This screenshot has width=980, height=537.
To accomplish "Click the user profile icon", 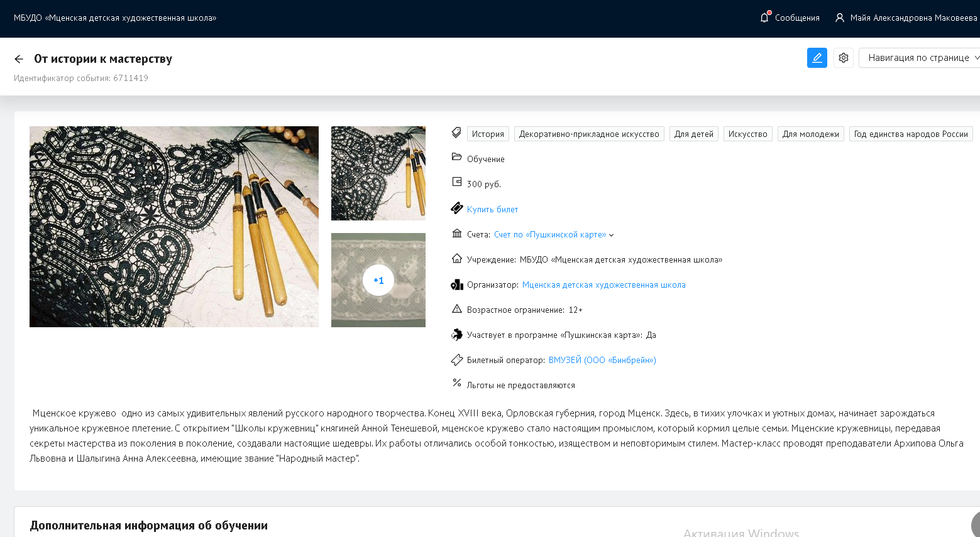I will coord(839,18).
